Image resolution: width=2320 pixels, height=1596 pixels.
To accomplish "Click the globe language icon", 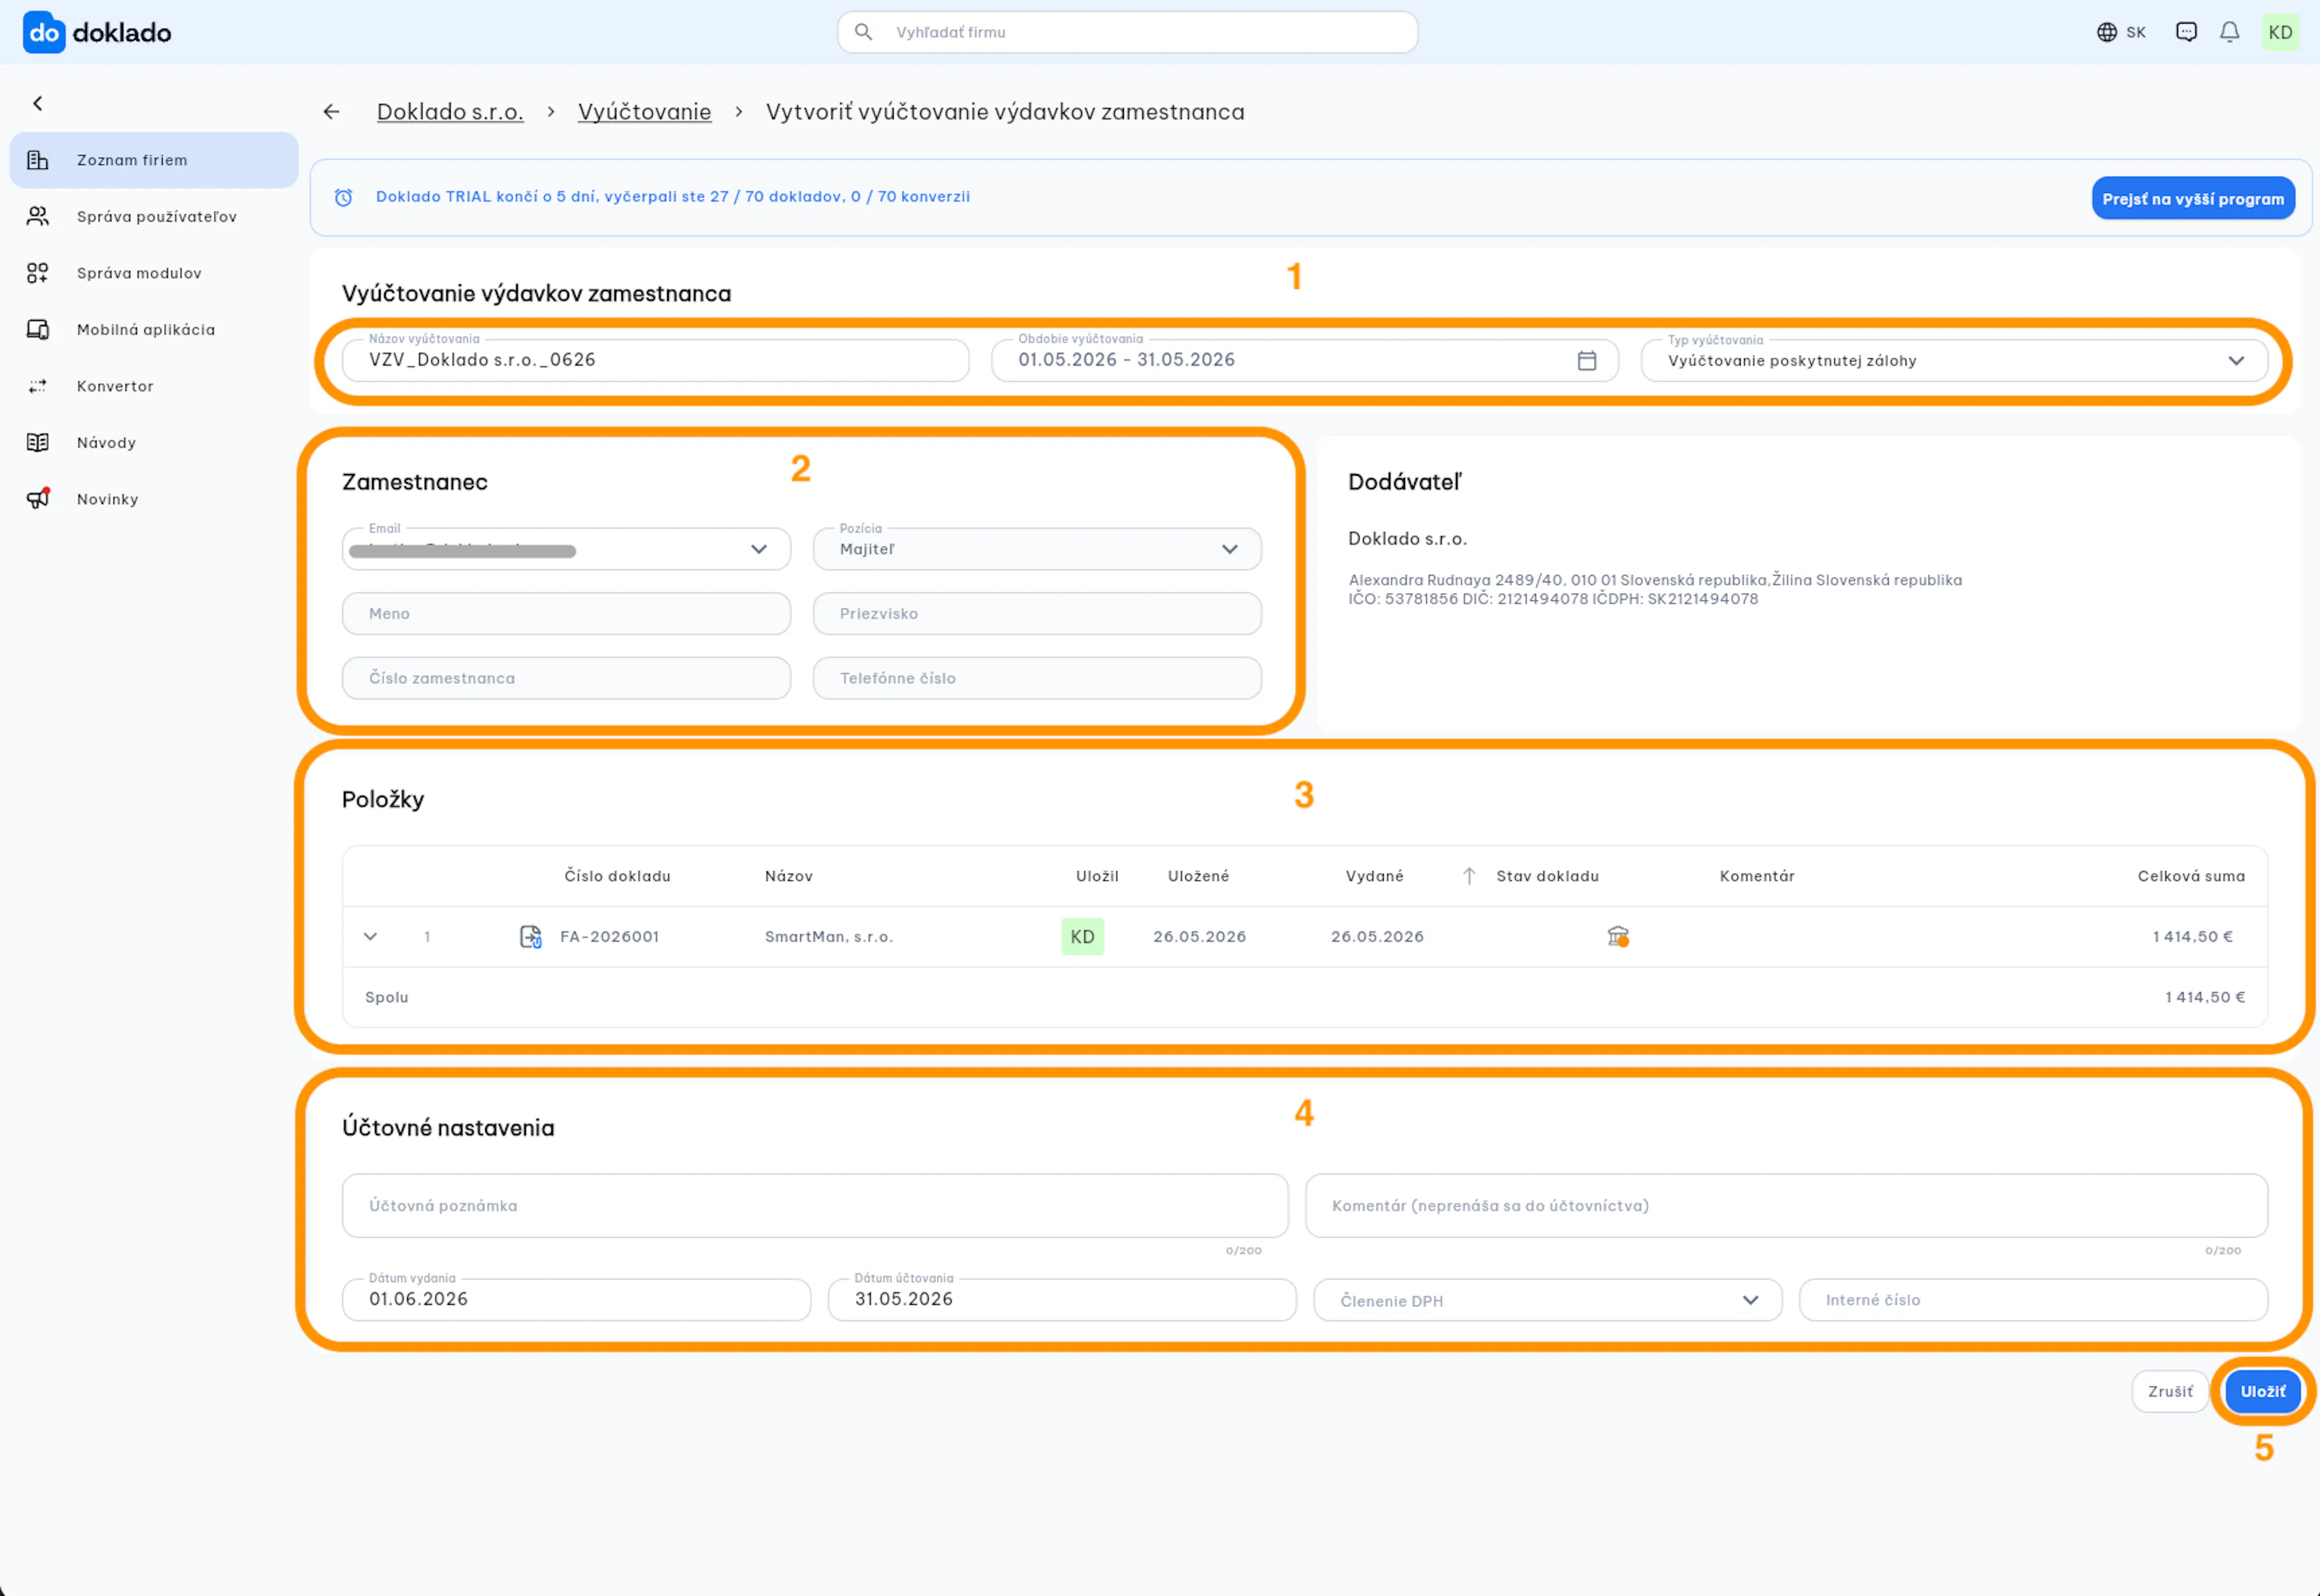I will click(2107, 32).
